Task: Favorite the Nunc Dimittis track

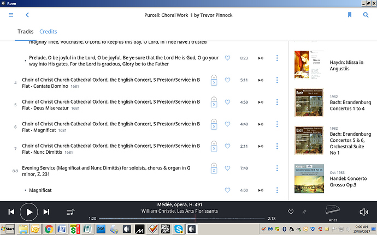Action: [227, 146]
